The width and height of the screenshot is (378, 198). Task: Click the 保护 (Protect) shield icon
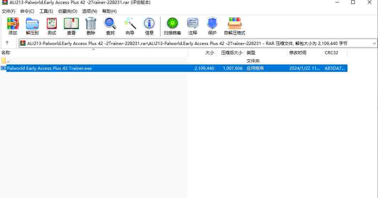212,23
